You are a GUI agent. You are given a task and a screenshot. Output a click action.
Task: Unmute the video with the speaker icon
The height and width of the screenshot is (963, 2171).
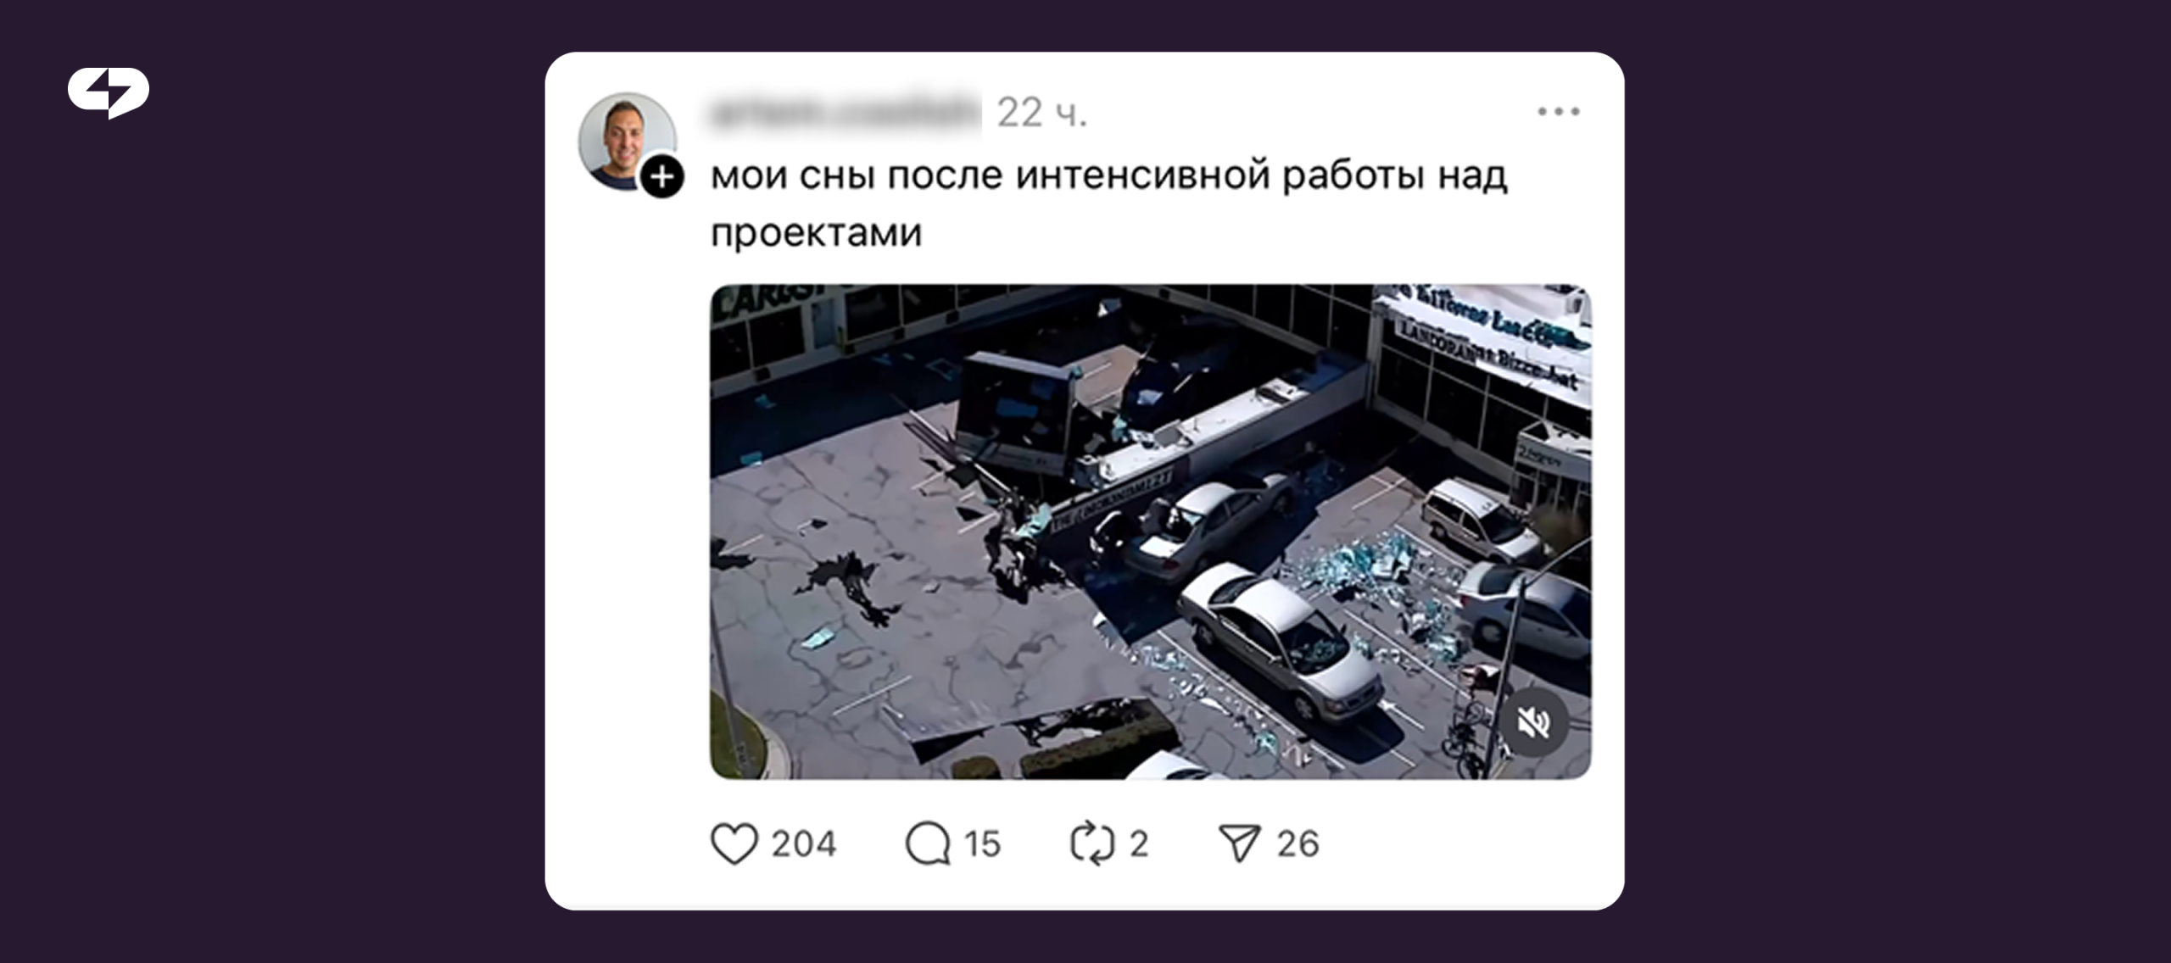point(1533,722)
